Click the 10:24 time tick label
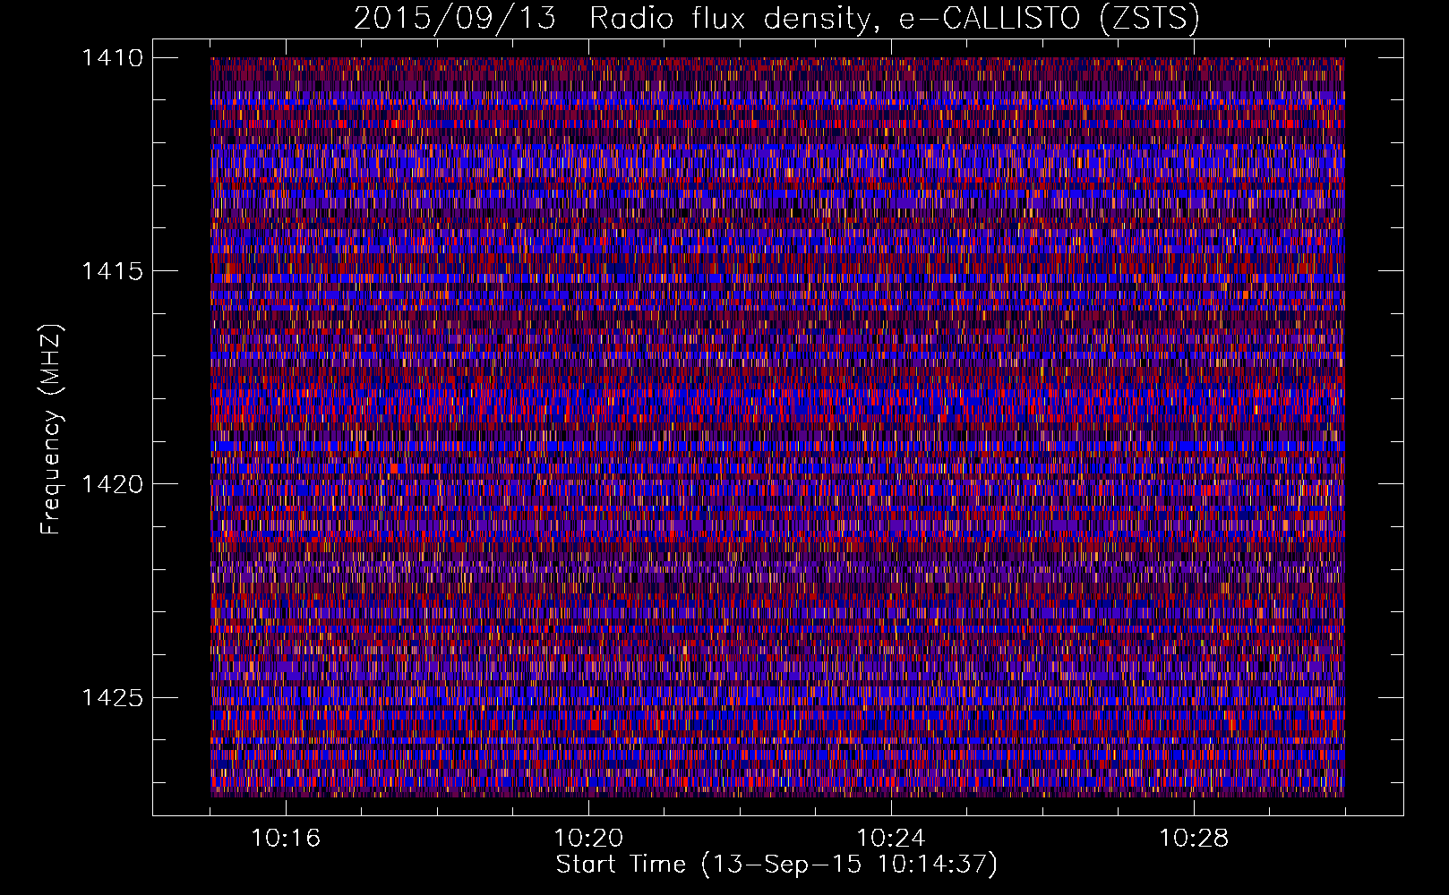 click(891, 839)
